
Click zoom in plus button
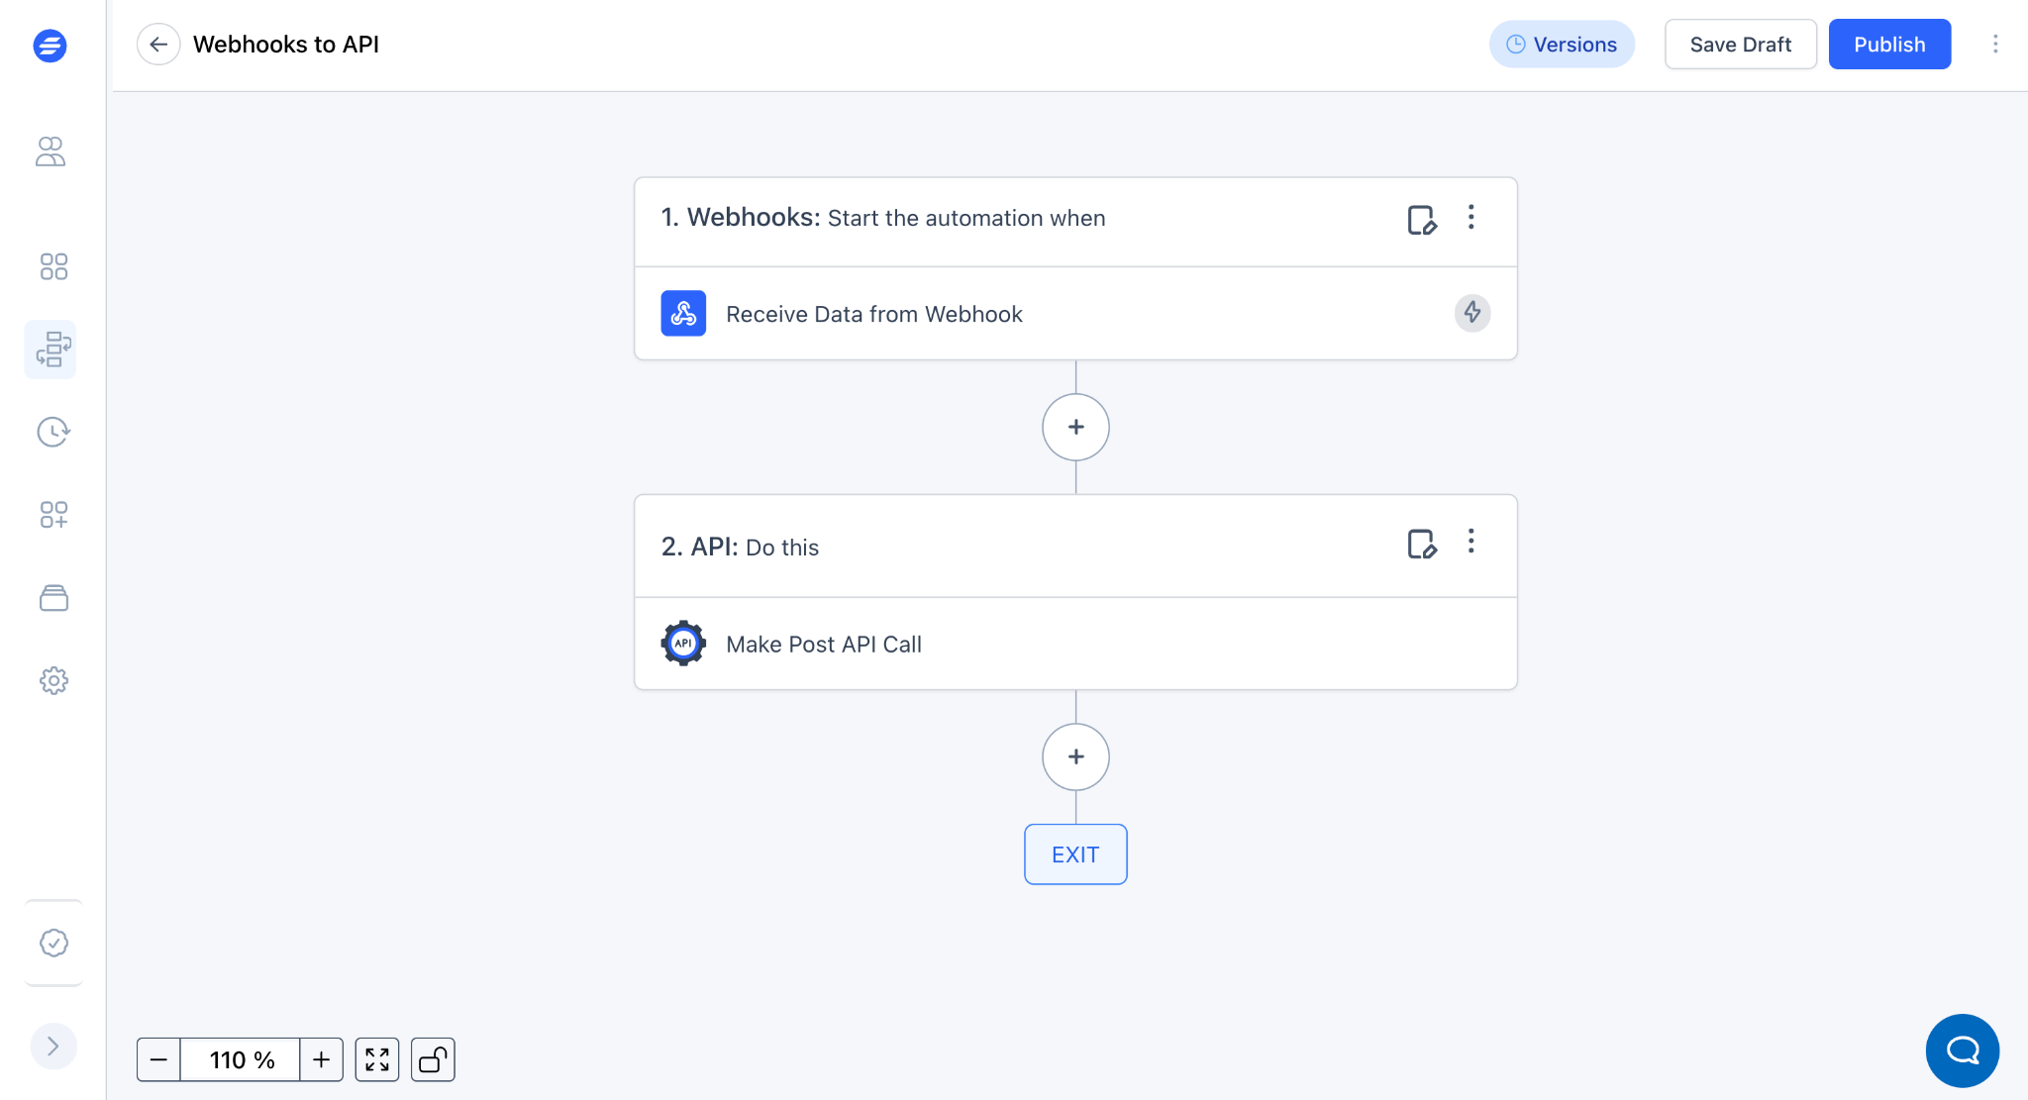click(x=321, y=1059)
